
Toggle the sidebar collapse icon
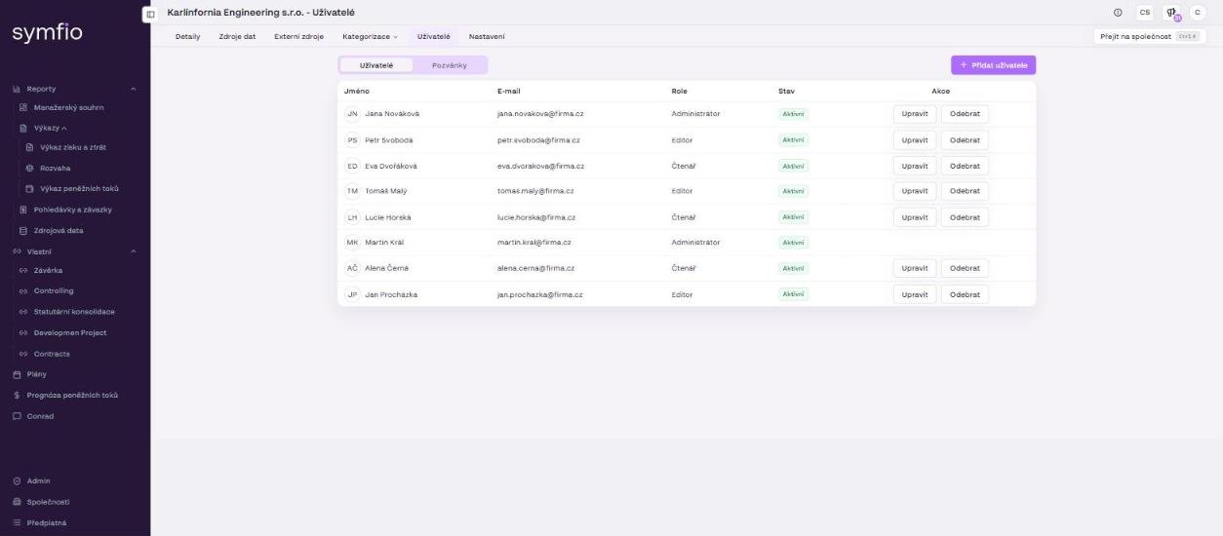pos(150,14)
